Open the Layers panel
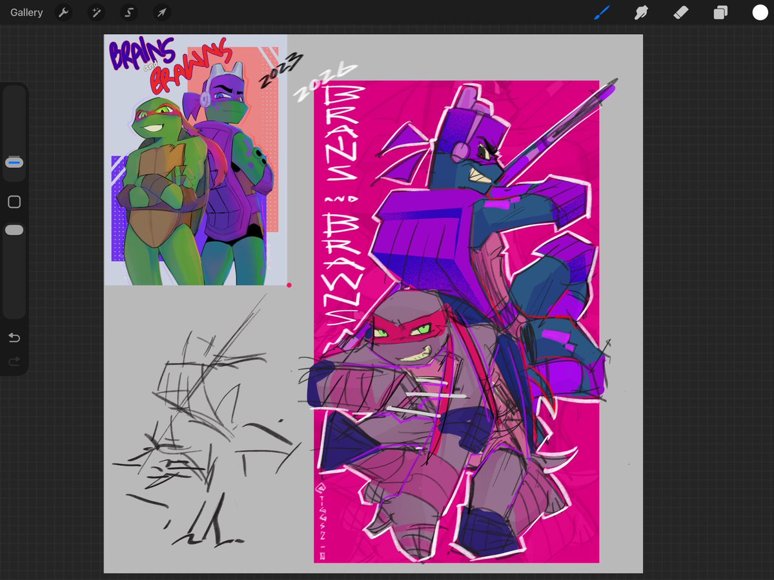774x580 pixels. pyautogui.click(x=720, y=12)
